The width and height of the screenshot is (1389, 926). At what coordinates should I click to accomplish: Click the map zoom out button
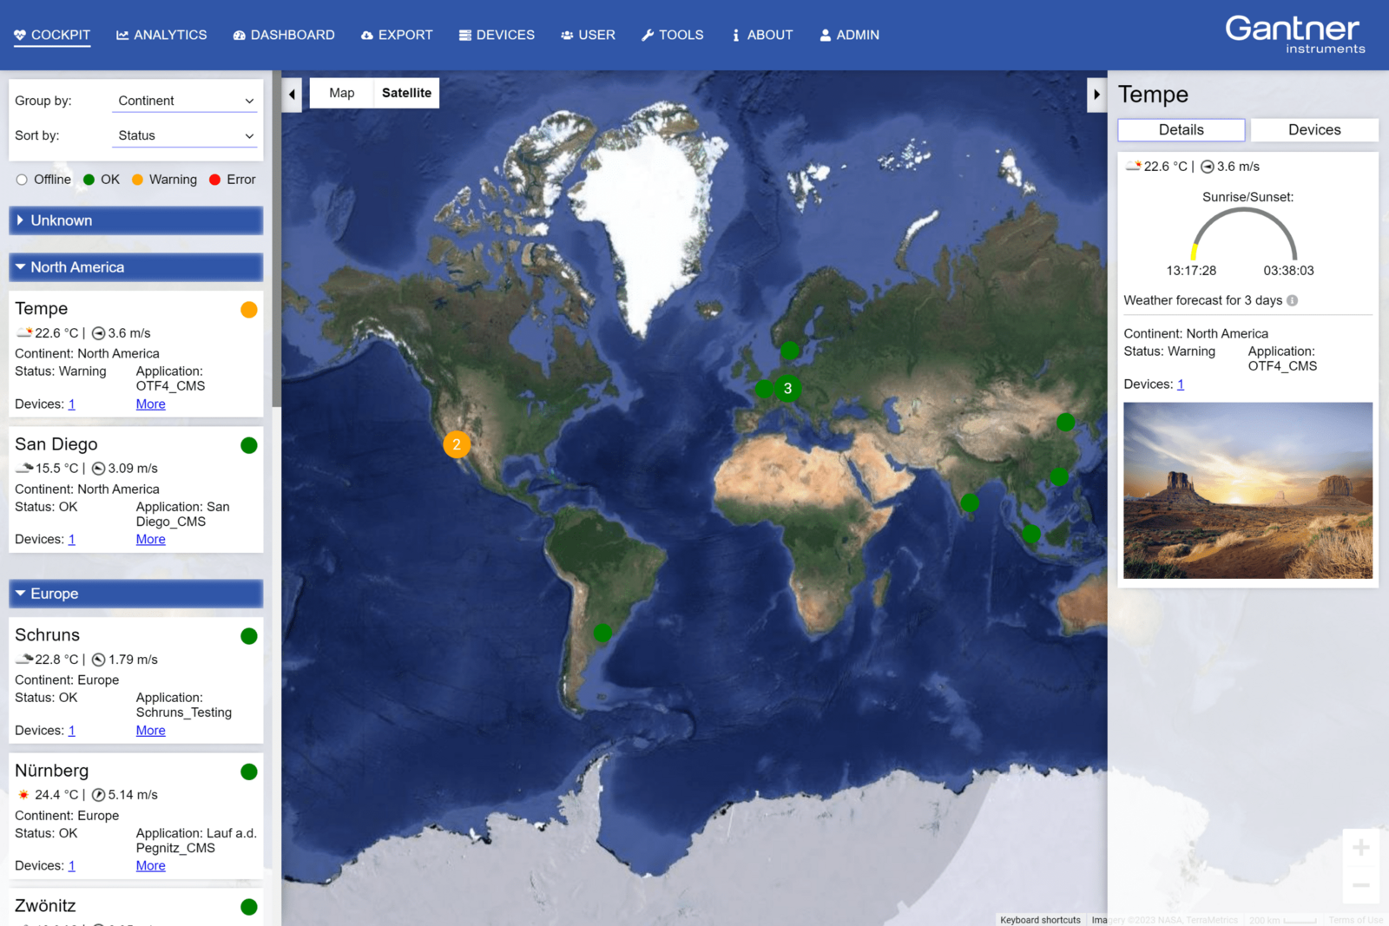(x=1360, y=884)
